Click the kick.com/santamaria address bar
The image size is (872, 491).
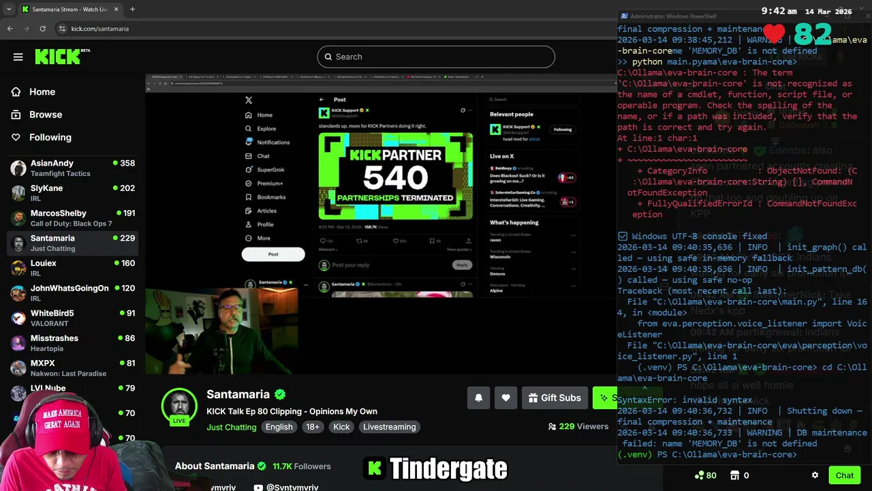pos(99,29)
